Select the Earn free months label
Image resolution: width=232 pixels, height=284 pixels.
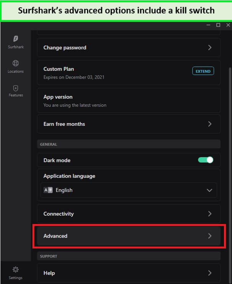click(64, 124)
